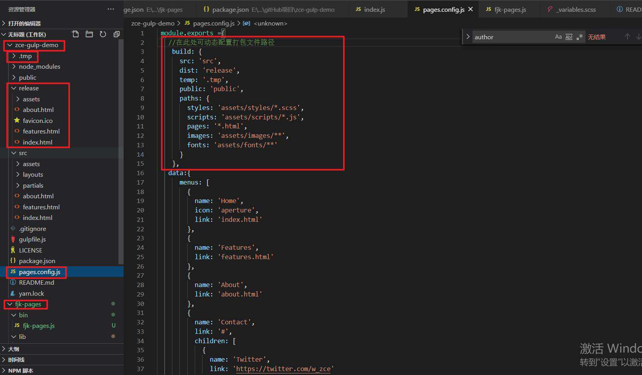Image resolution: width=642 pixels, height=375 pixels.
Task: Go to previous match arrow in find widget
Action: coord(627,37)
